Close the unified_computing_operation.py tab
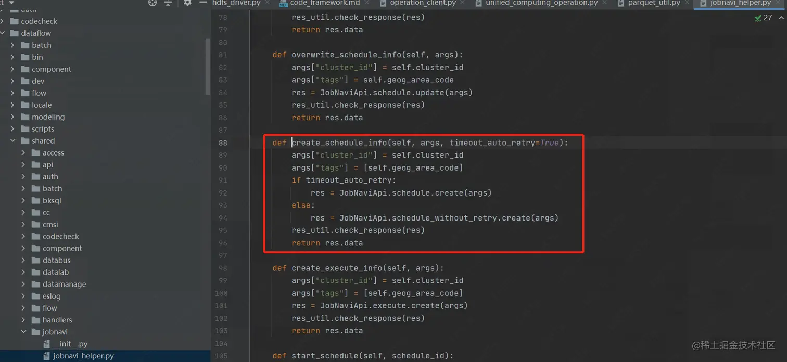Viewport: 787px width, 362px height. 605,3
